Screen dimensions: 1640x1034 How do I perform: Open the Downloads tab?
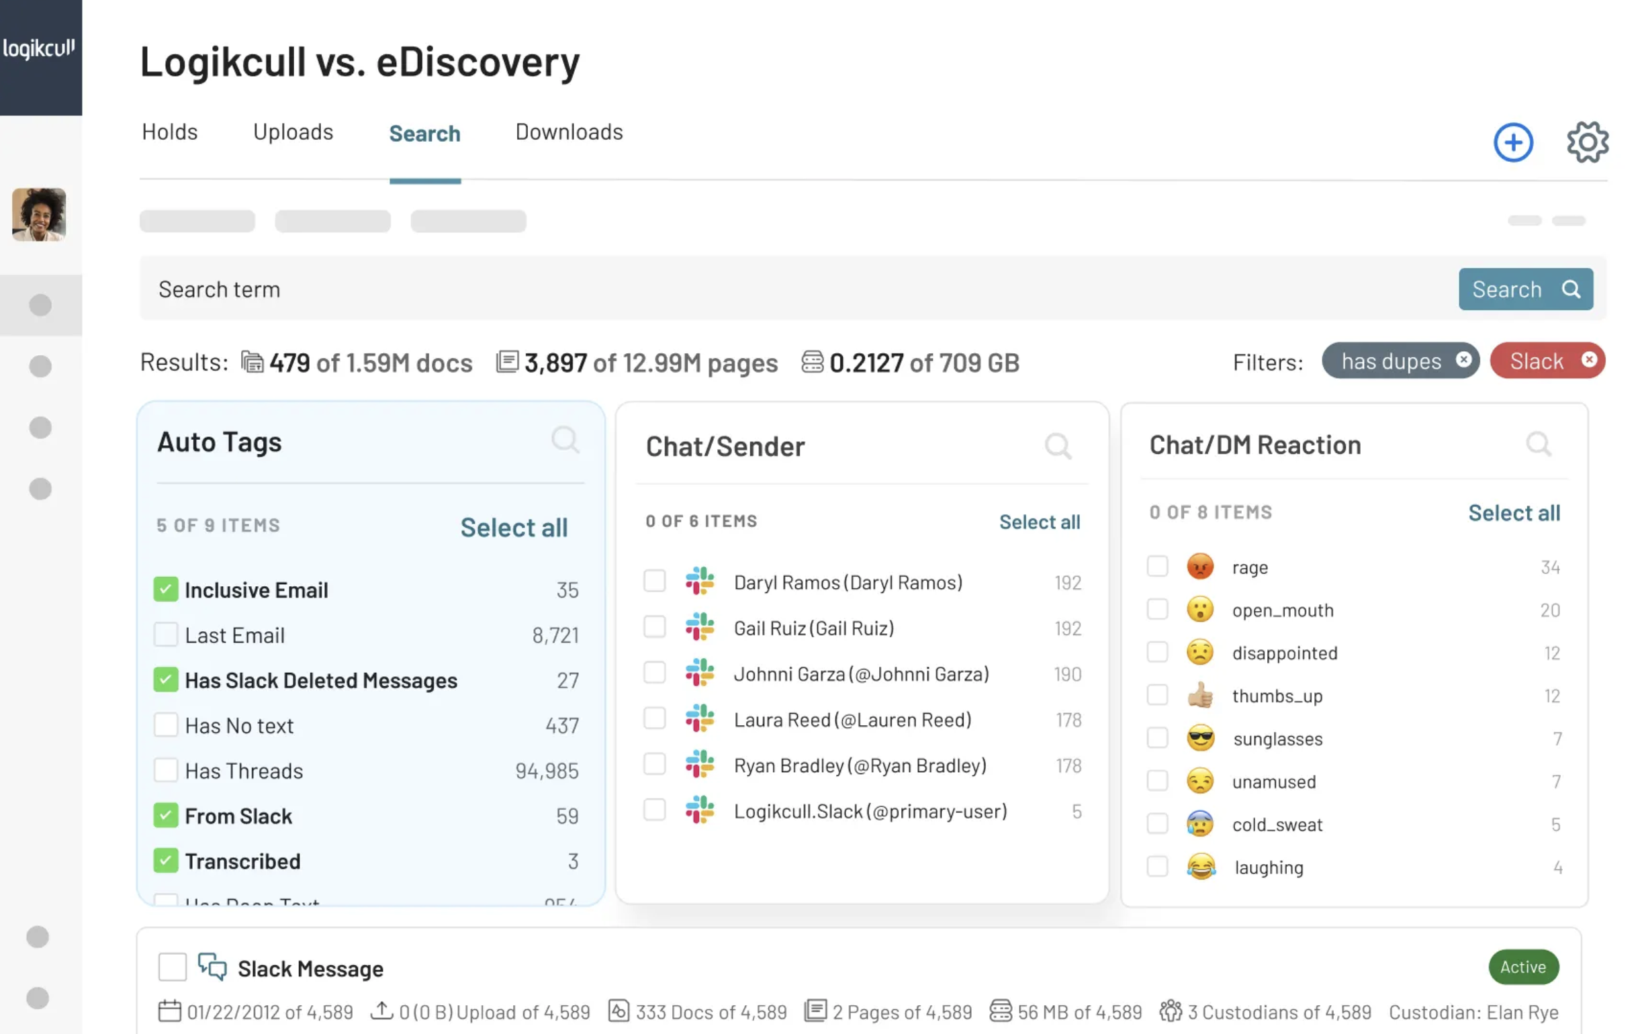tap(570, 132)
